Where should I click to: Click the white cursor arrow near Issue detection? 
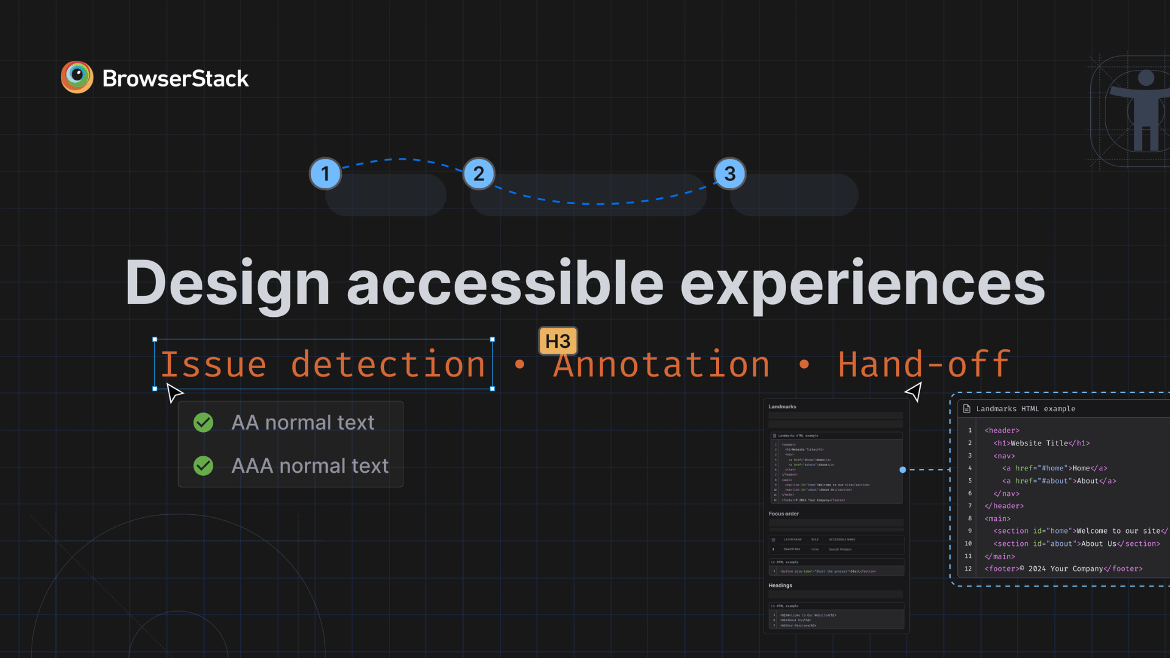coord(174,392)
